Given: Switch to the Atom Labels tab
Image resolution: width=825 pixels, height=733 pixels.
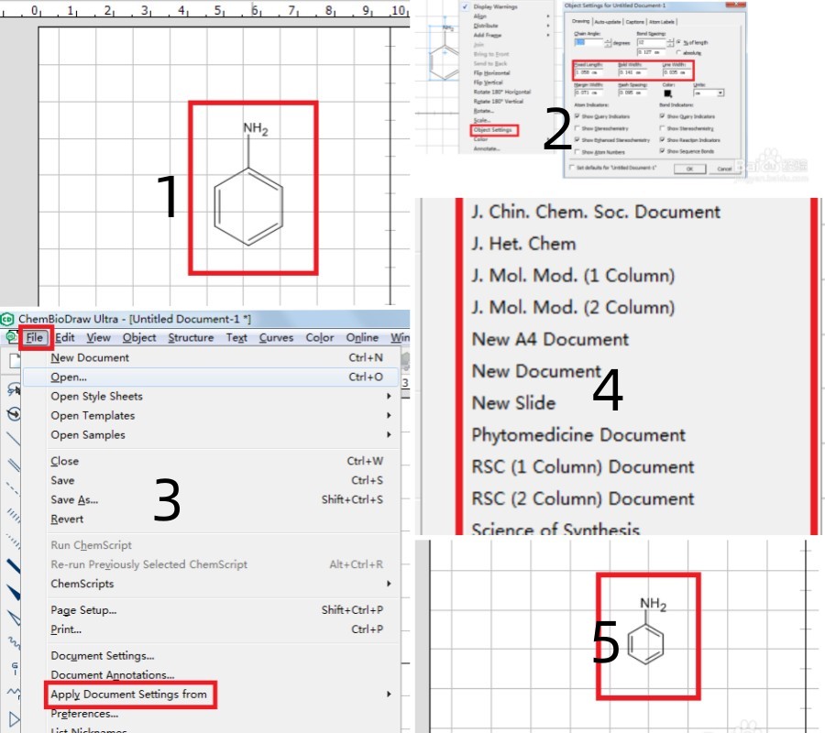Looking at the screenshot, I should 661,22.
